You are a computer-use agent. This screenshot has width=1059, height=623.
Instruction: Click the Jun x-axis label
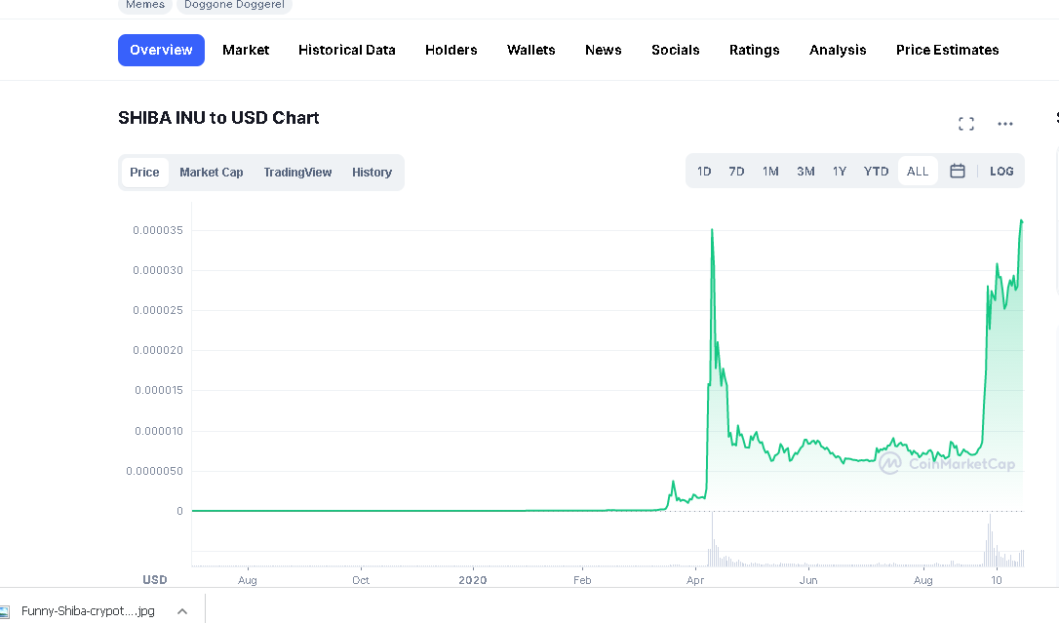click(808, 580)
